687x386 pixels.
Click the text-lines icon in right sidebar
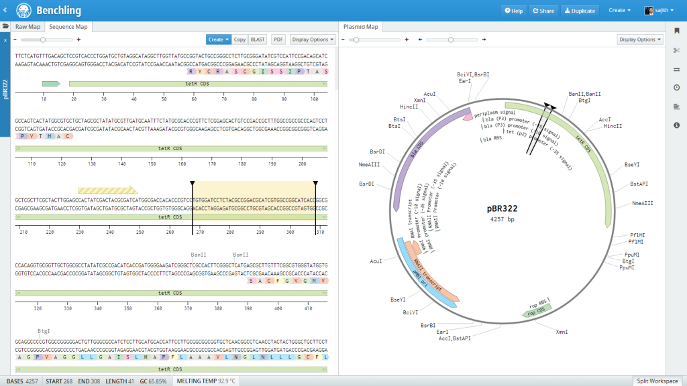[676, 107]
